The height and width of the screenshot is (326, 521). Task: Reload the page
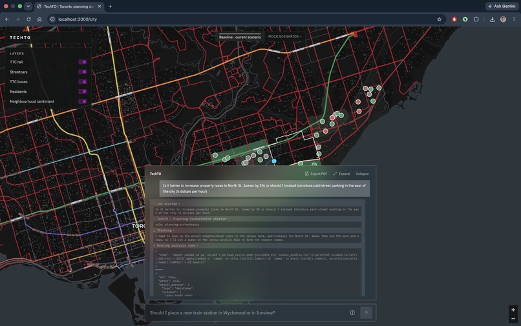pos(28,19)
